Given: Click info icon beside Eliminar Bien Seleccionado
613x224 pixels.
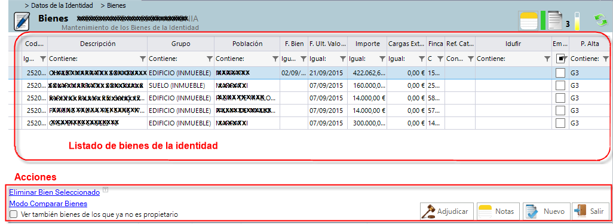Looking at the screenshot, I should (x=105, y=190).
